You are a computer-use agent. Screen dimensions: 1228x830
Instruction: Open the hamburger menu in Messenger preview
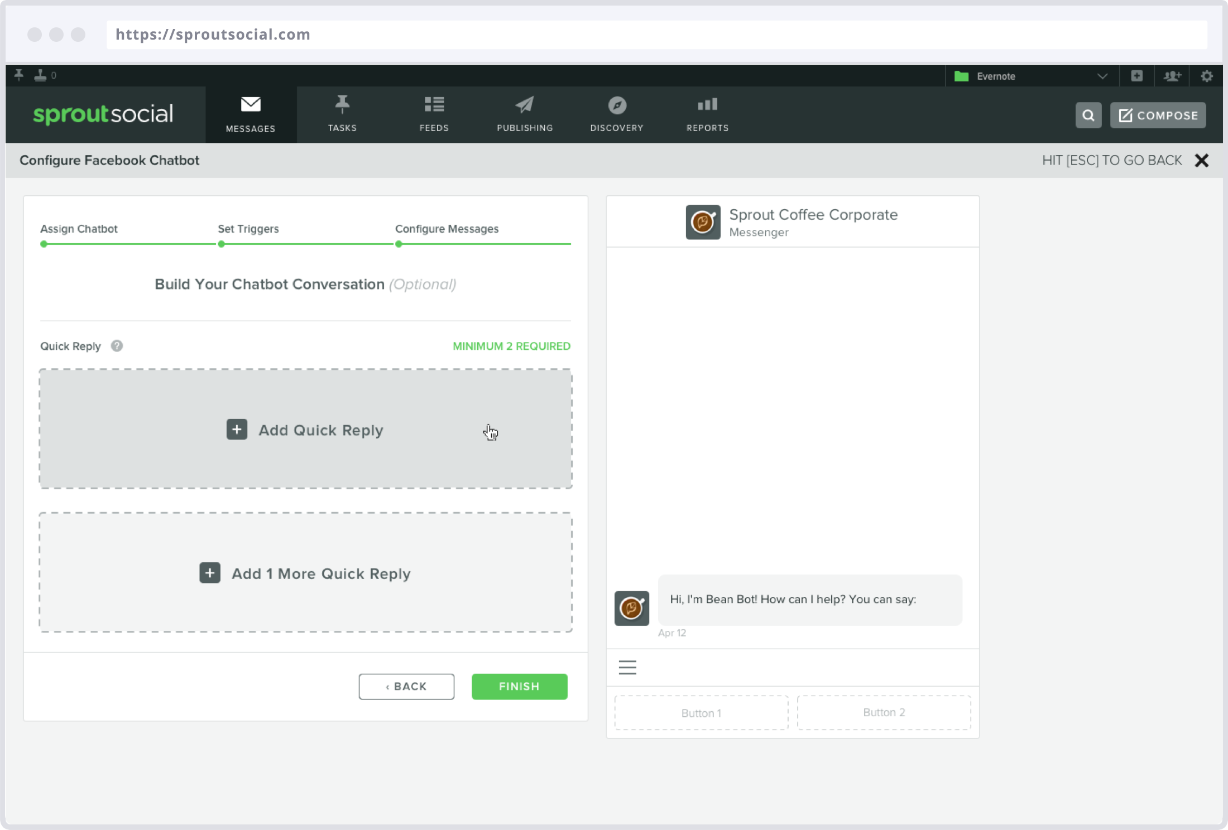[x=627, y=667]
